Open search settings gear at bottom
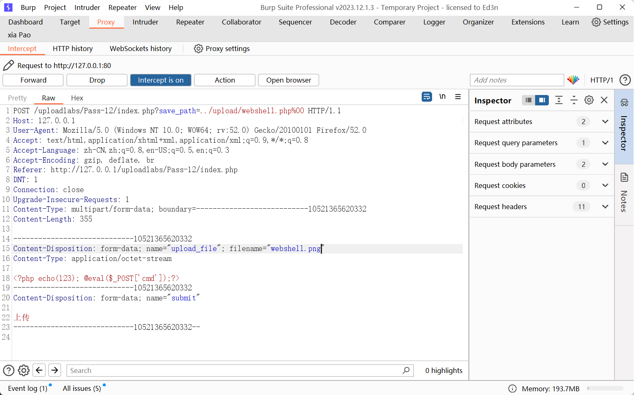634x395 pixels. tap(24, 370)
